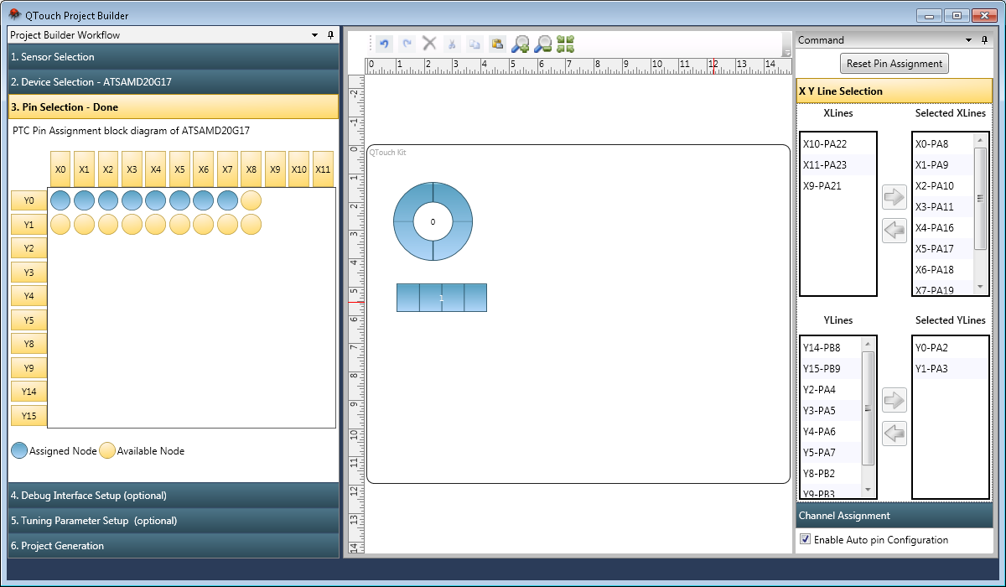Screen dimensions: 1006x587
Task: Click the Redo toolbar icon
Action: [x=407, y=44]
